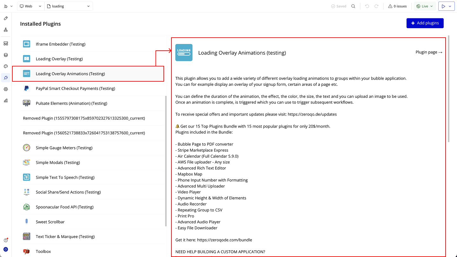Open the Backend workflows icon in sidebar
Viewport: 457px width, 257px height.
point(6,43)
